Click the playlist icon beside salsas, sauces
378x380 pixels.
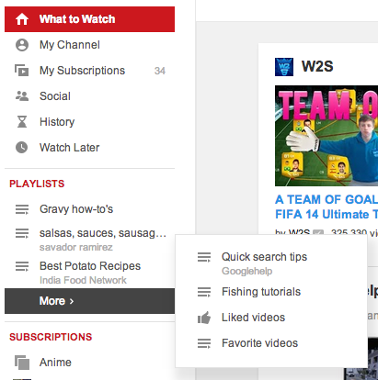point(22,234)
